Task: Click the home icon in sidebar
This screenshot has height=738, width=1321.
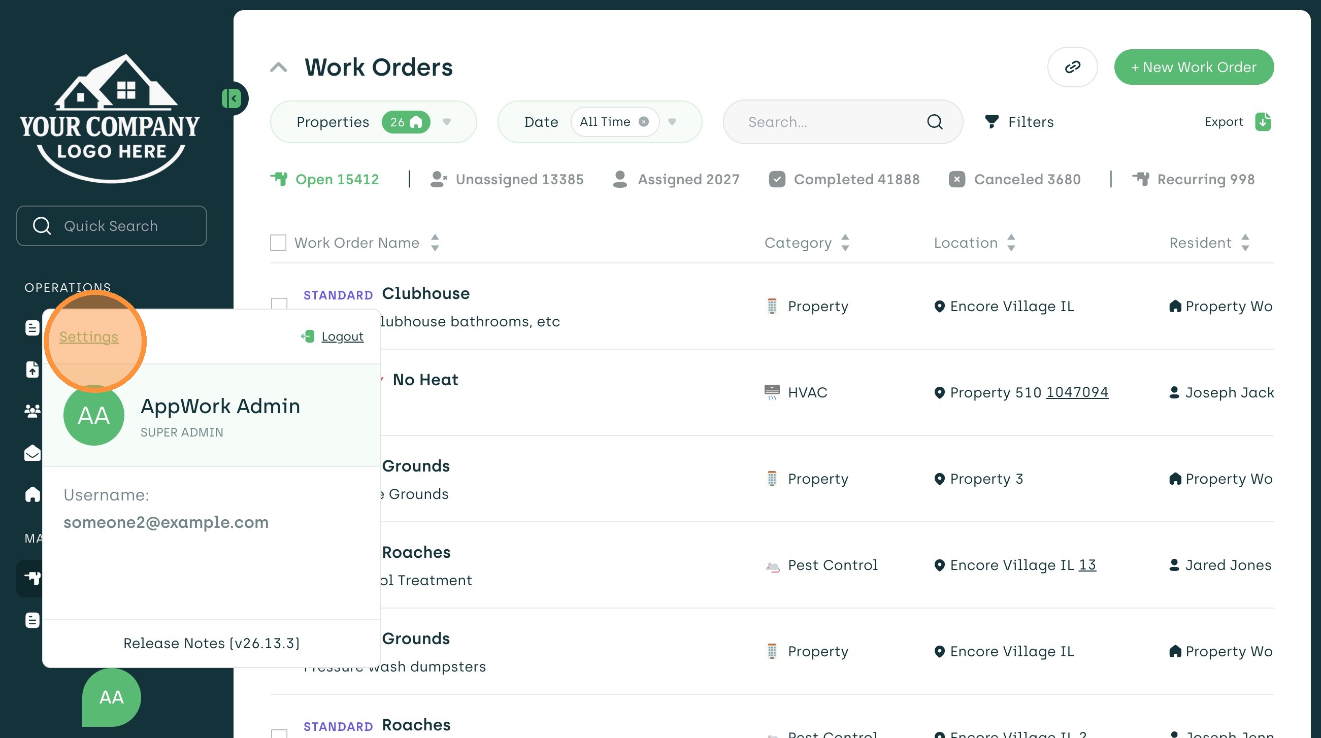Action: [32, 494]
